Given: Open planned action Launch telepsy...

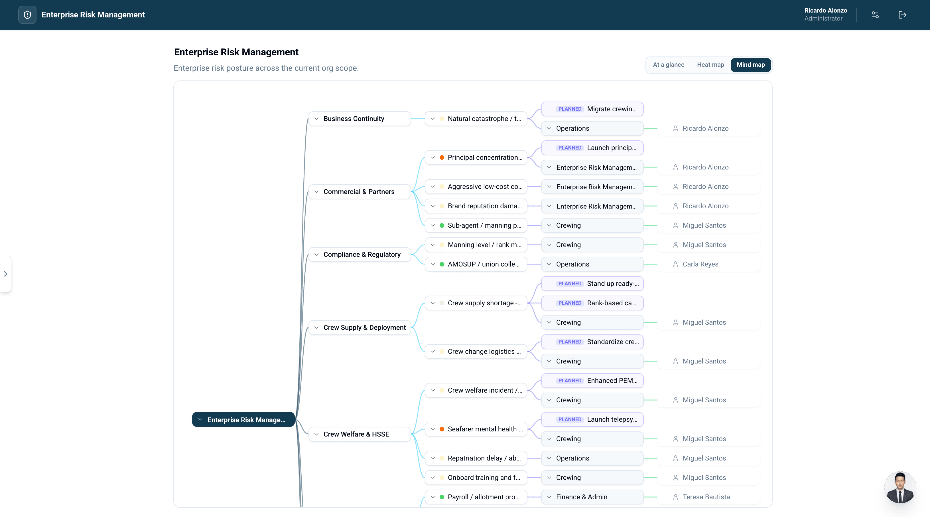Looking at the screenshot, I should [592, 419].
